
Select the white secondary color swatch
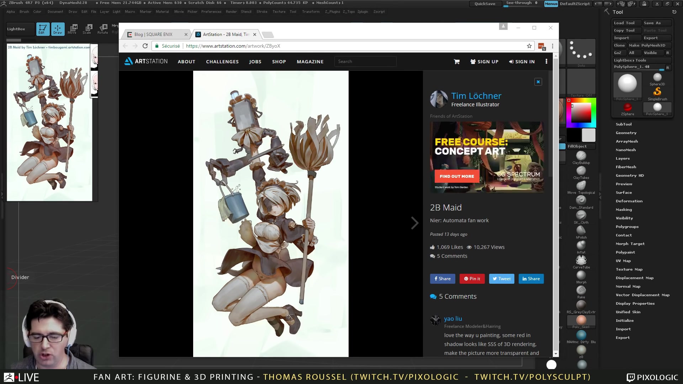coord(588,135)
